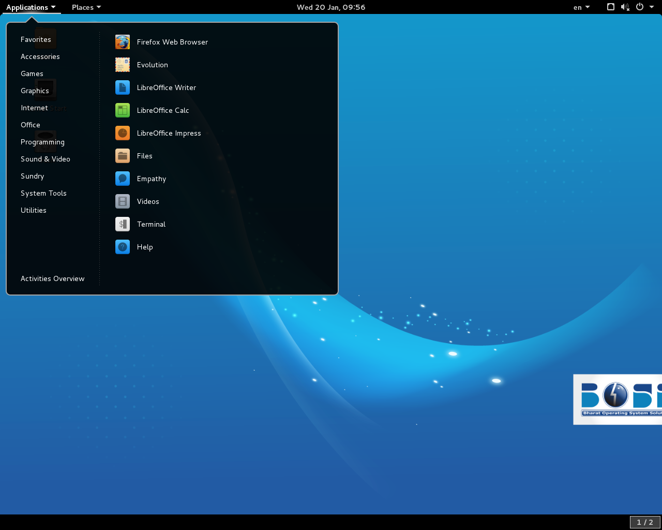Select the System Tools category
Viewport: 662px width, 530px height.
pos(44,193)
